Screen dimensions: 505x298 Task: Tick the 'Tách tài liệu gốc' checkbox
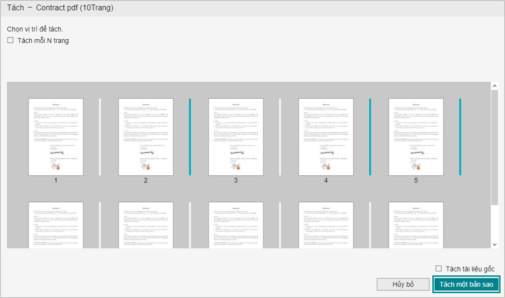pyautogui.click(x=439, y=269)
